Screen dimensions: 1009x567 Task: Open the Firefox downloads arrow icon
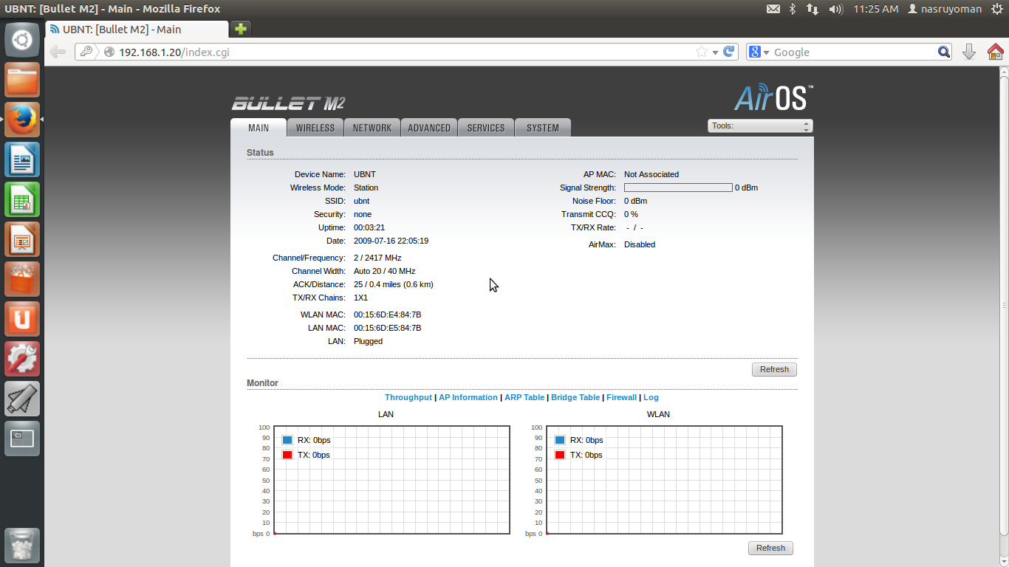coord(969,52)
